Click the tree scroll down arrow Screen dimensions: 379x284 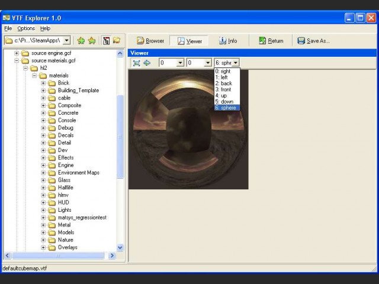point(120,247)
